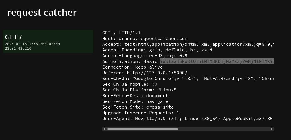Click the scrollbar left arrow
This screenshot has width=291, height=140.
104,129
